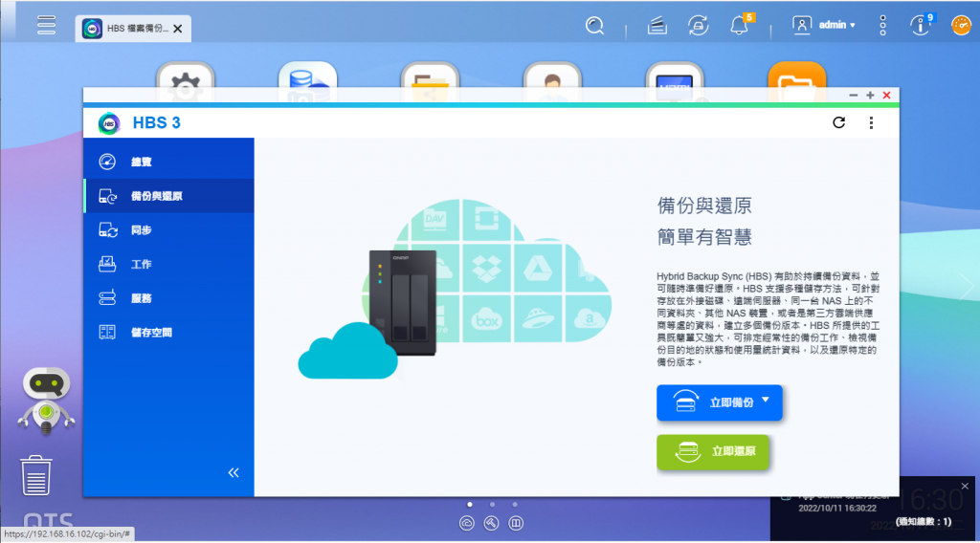Select the first desktop page dot
Screen dimensions: 980x543
pos(470,505)
